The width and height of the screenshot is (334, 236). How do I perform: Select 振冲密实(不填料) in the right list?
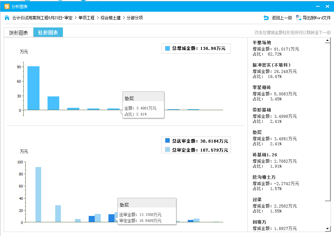click(x=271, y=65)
